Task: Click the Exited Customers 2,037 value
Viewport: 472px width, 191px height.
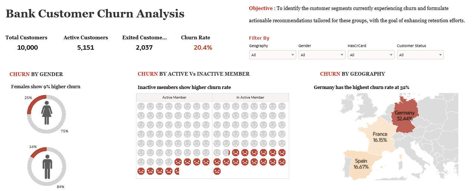Action: coord(144,47)
